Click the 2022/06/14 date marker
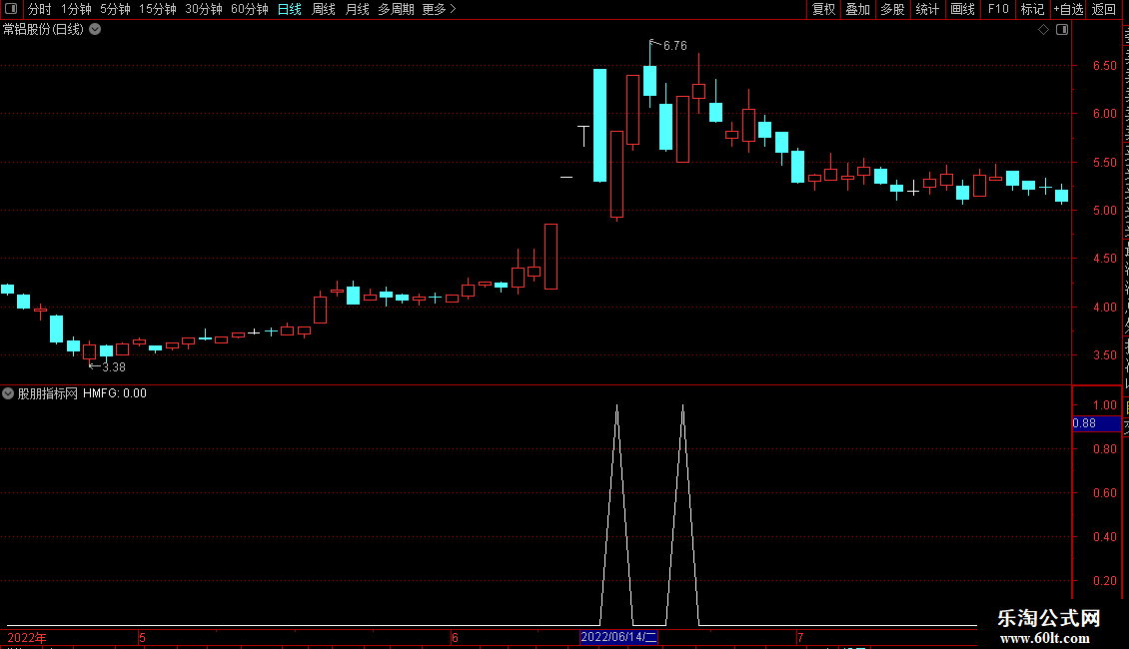 point(618,637)
